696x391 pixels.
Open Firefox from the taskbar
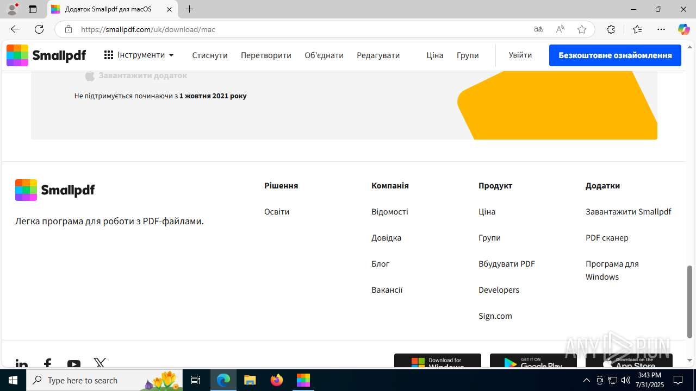(277, 380)
